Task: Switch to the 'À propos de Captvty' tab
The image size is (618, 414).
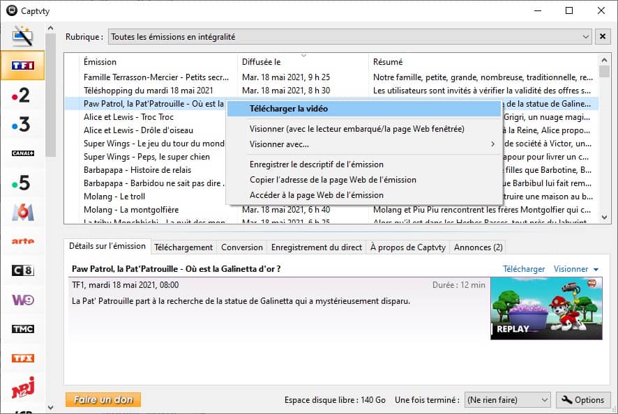Action: click(x=407, y=247)
